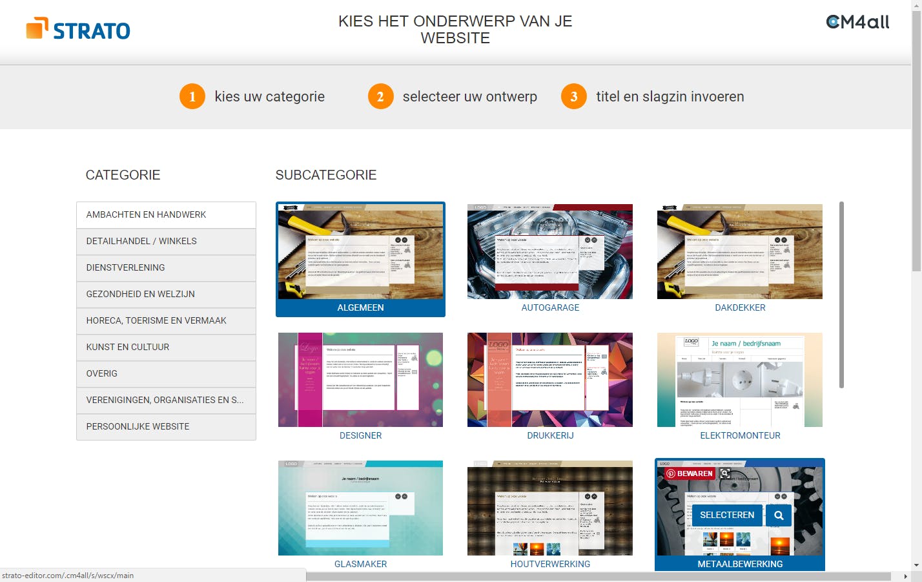Click the Pinterest Bewaren button
This screenshot has height=582, width=922.
[x=690, y=473]
